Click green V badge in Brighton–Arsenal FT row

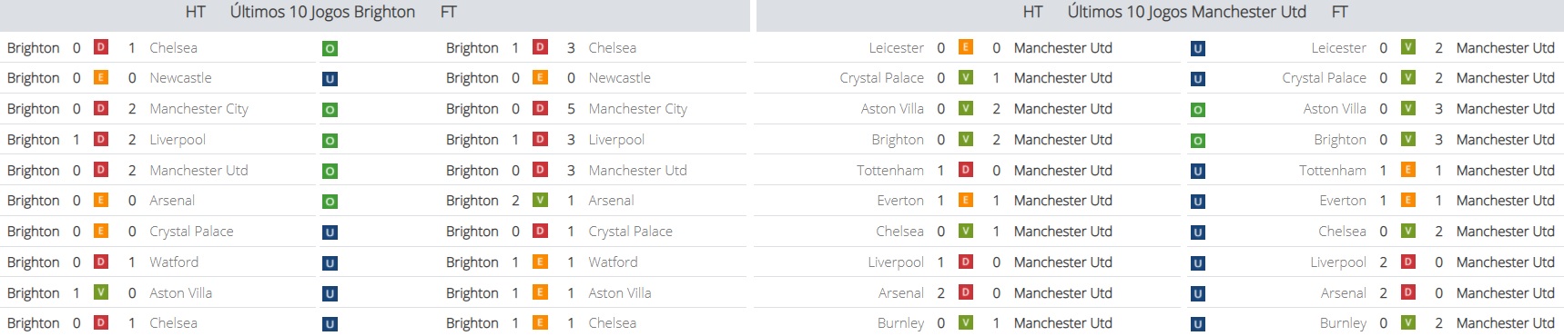[540, 200]
